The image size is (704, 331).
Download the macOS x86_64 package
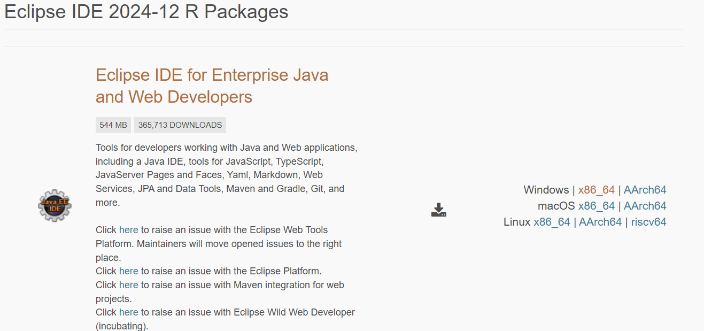pyautogui.click(x=597, y=206)
